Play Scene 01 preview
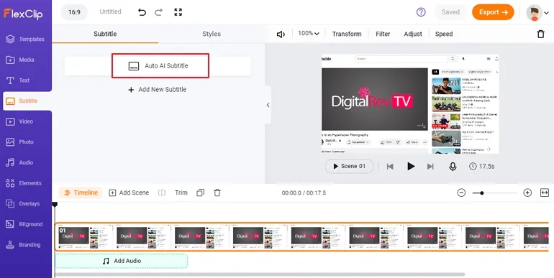The image size is (554, 278). (349, 166)
